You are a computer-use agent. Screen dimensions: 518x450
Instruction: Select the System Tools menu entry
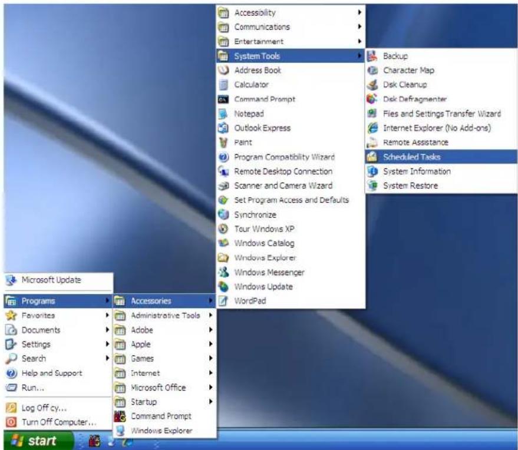point(291,56)
